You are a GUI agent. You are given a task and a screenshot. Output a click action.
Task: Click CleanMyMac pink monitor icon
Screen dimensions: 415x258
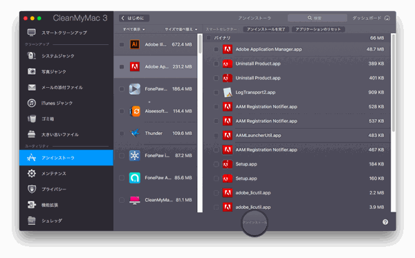[135, 200]
